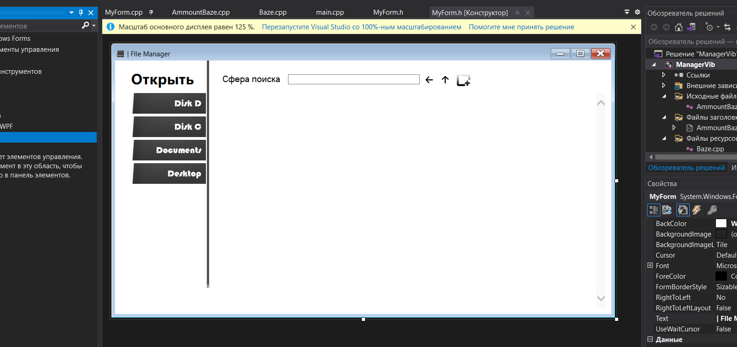Click pin icon on MyForm.cpp tab
The image size is (737, 347).
pyautogui.click(x=151, y=12)
